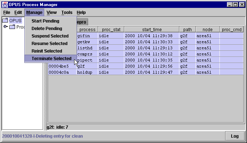
Task: Sort by the process column header
Action: coord(87,30)
